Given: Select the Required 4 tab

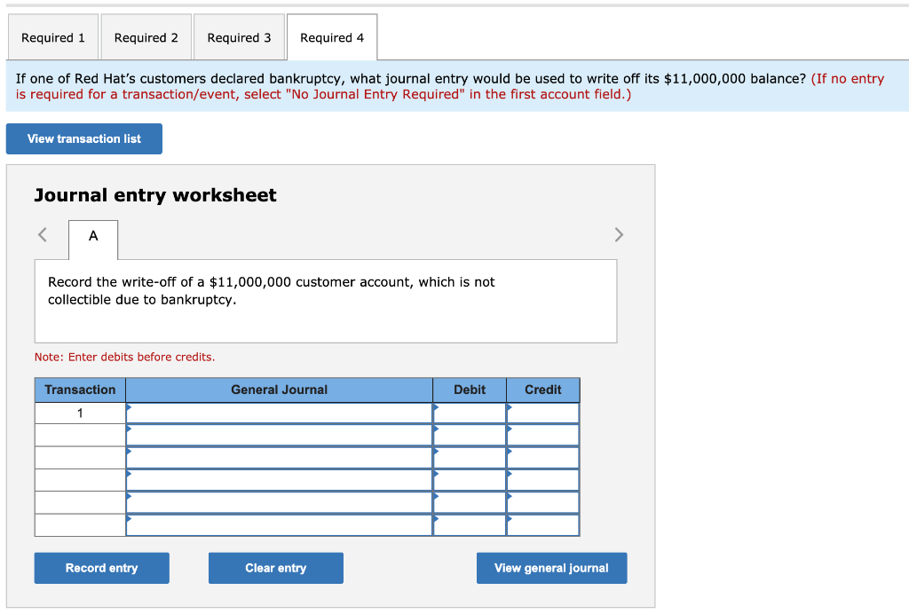Looking at the screenshot, I should coord(332,37).
